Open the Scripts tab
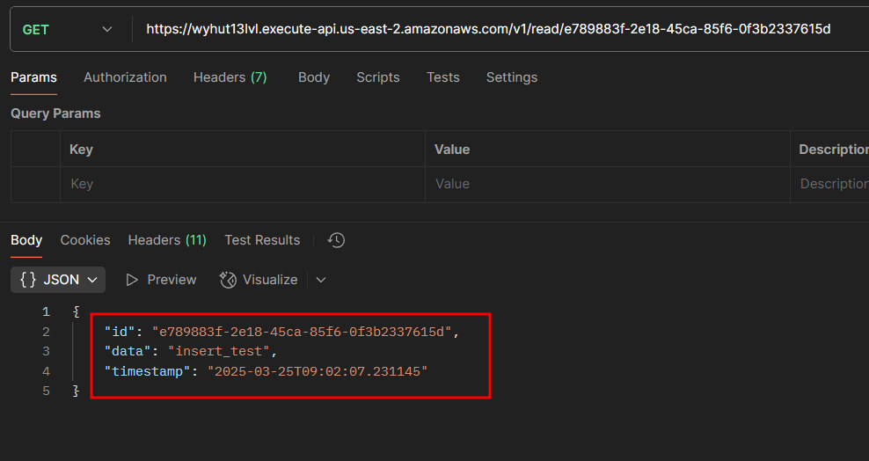869x461 pixels. [378, 77]
